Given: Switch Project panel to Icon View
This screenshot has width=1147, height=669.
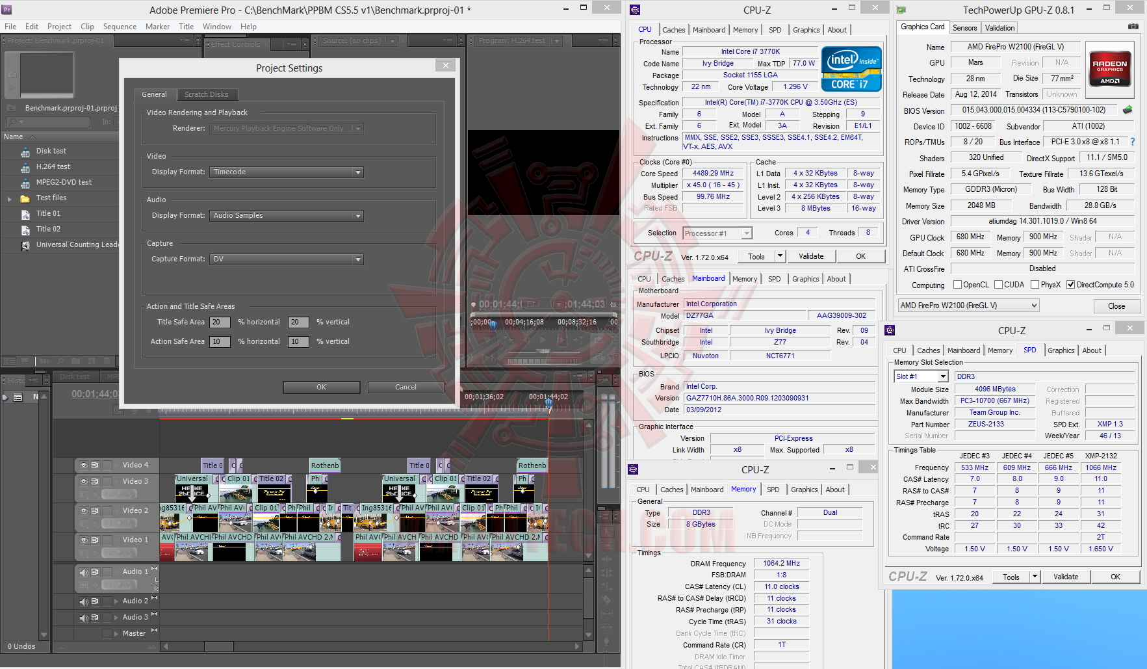Looking at the screenshot, I should [x=25, y=361].
